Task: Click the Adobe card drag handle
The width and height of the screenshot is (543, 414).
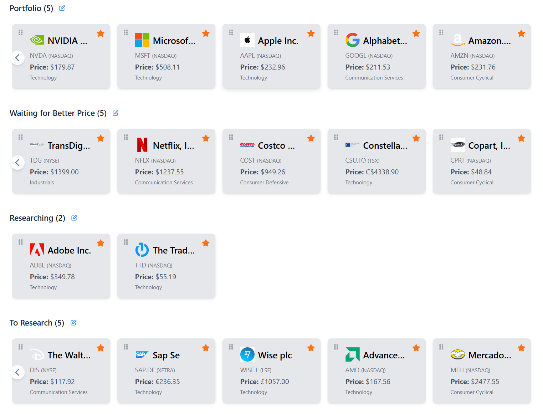Action: click(x=21, y=242)
